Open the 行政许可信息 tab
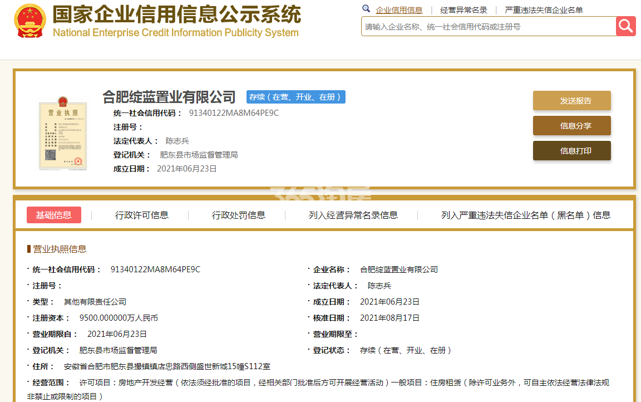 coord(142,215)
